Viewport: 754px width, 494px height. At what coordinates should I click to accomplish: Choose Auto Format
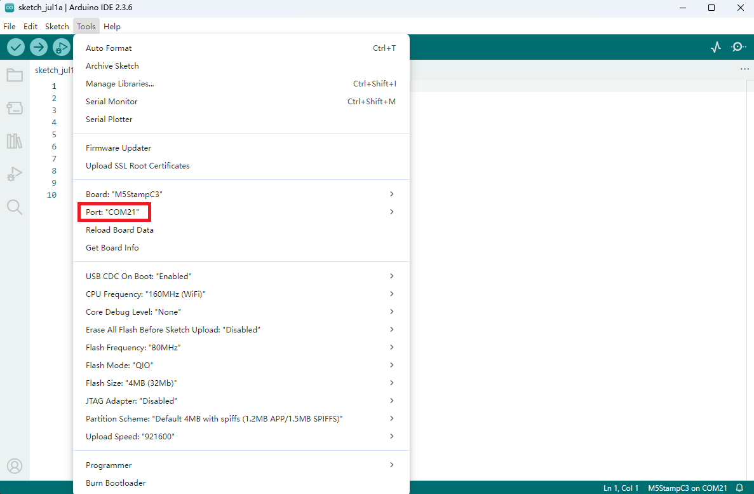241,48
